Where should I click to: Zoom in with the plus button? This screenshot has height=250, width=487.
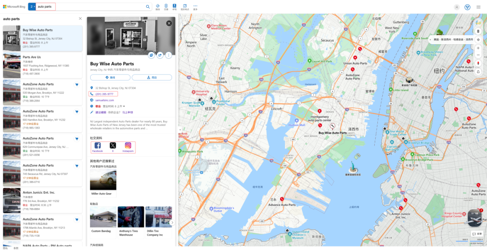tap(478, 48)
